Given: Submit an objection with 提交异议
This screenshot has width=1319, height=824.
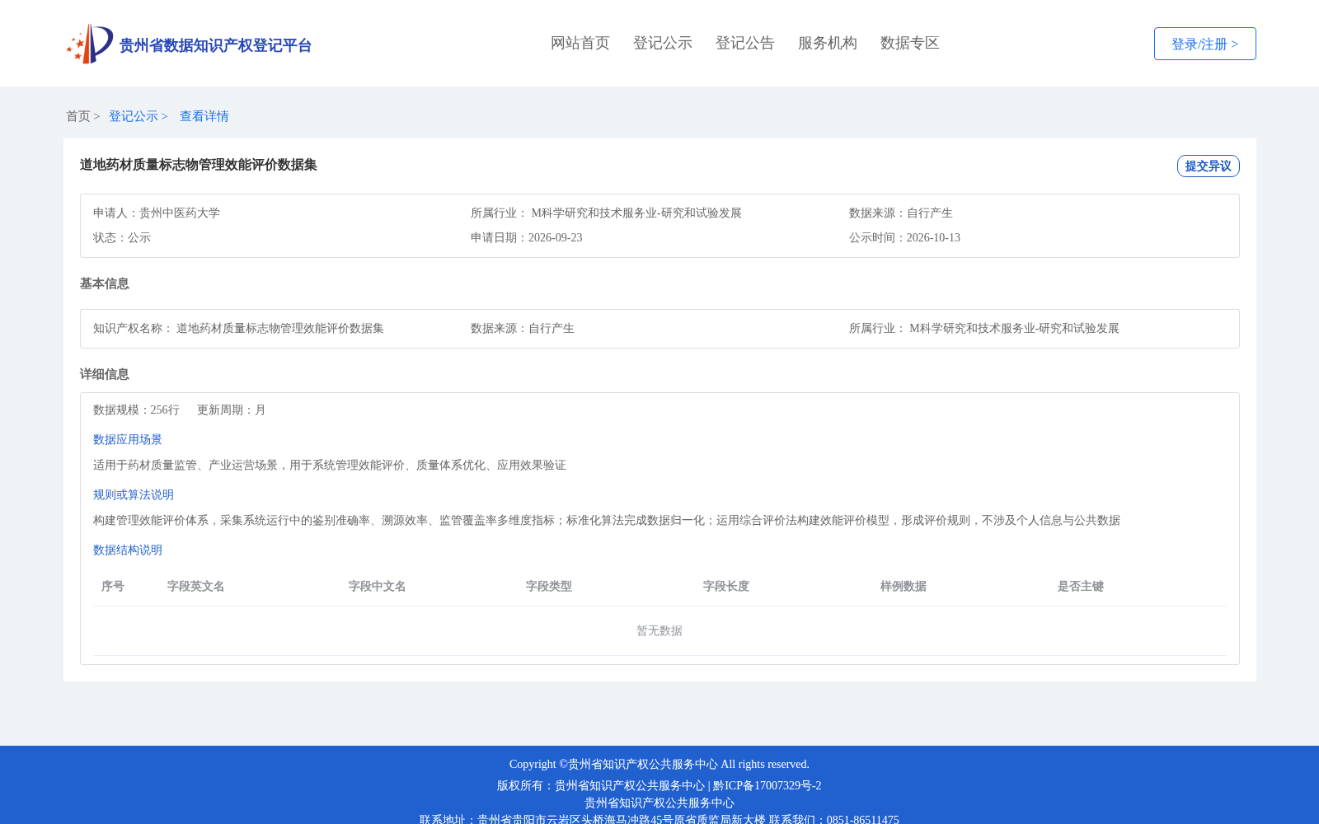Looking at the screenshot, I should point(1209,166).
